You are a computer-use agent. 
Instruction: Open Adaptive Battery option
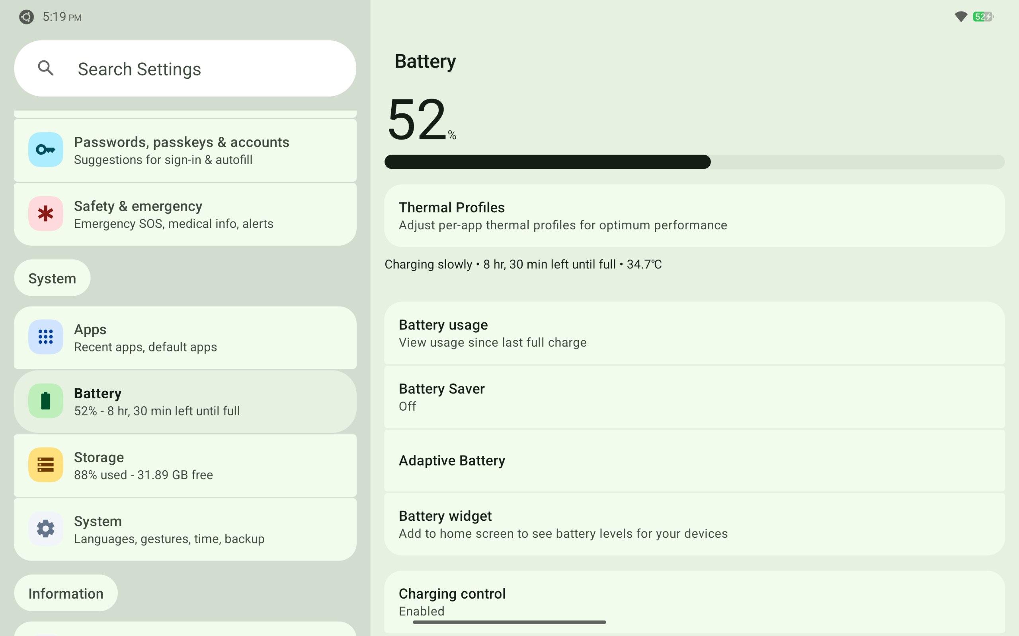coord(694,461)
